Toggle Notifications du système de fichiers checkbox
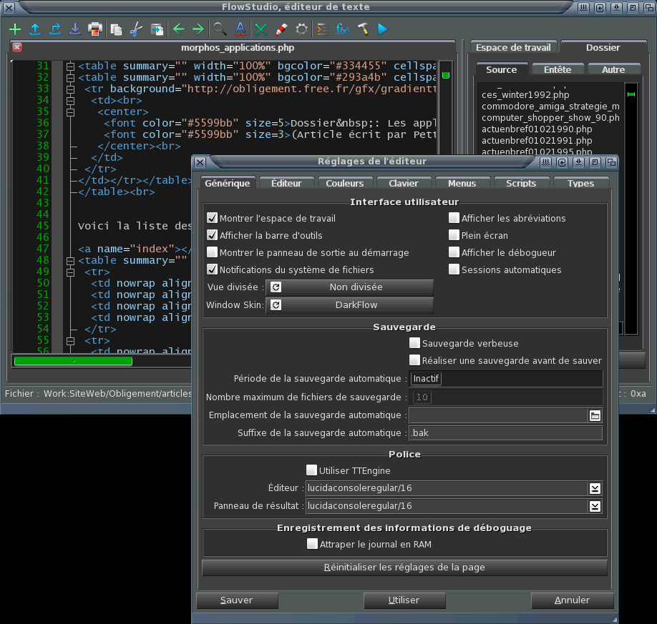This screenshot has width=657, height=624. 212,269
